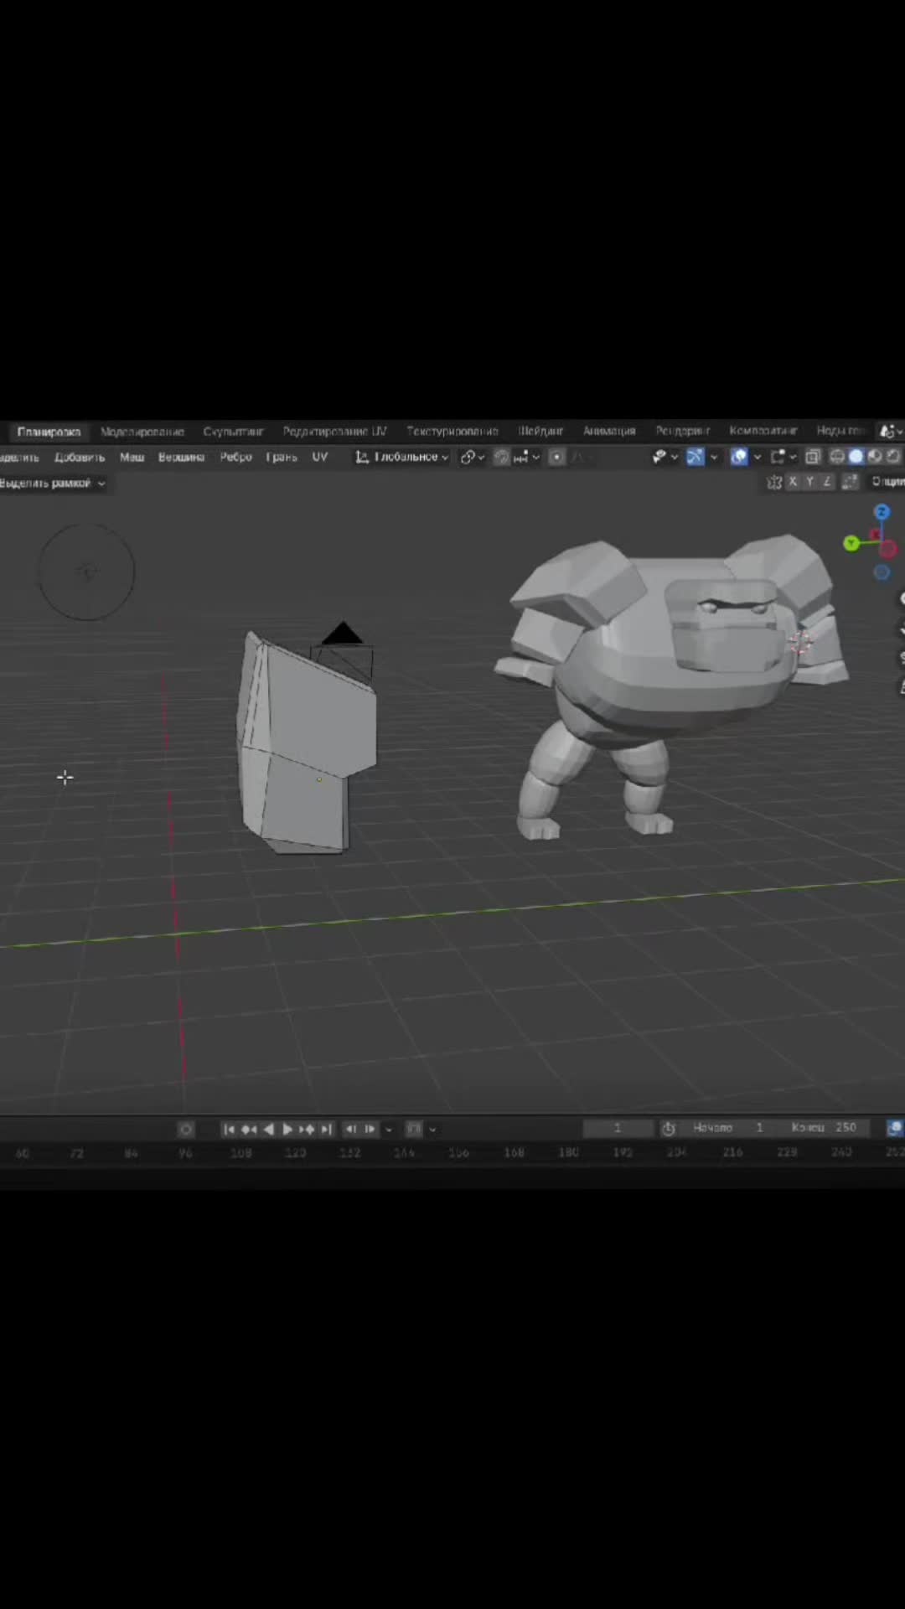Jump to next keyframe
This screenshot has height=1609, width=905.
click(307, 1130)
